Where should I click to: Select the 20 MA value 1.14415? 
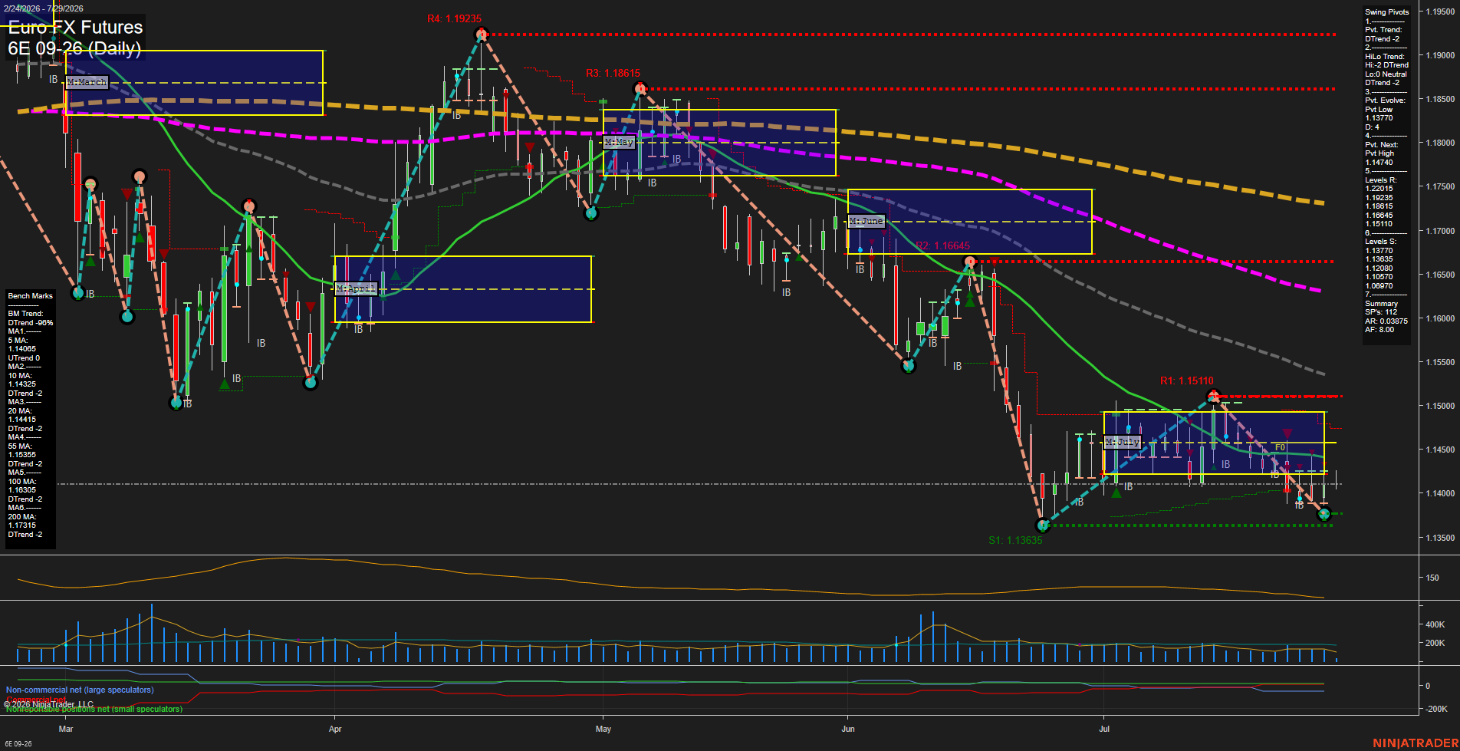(x=22, y=420)
